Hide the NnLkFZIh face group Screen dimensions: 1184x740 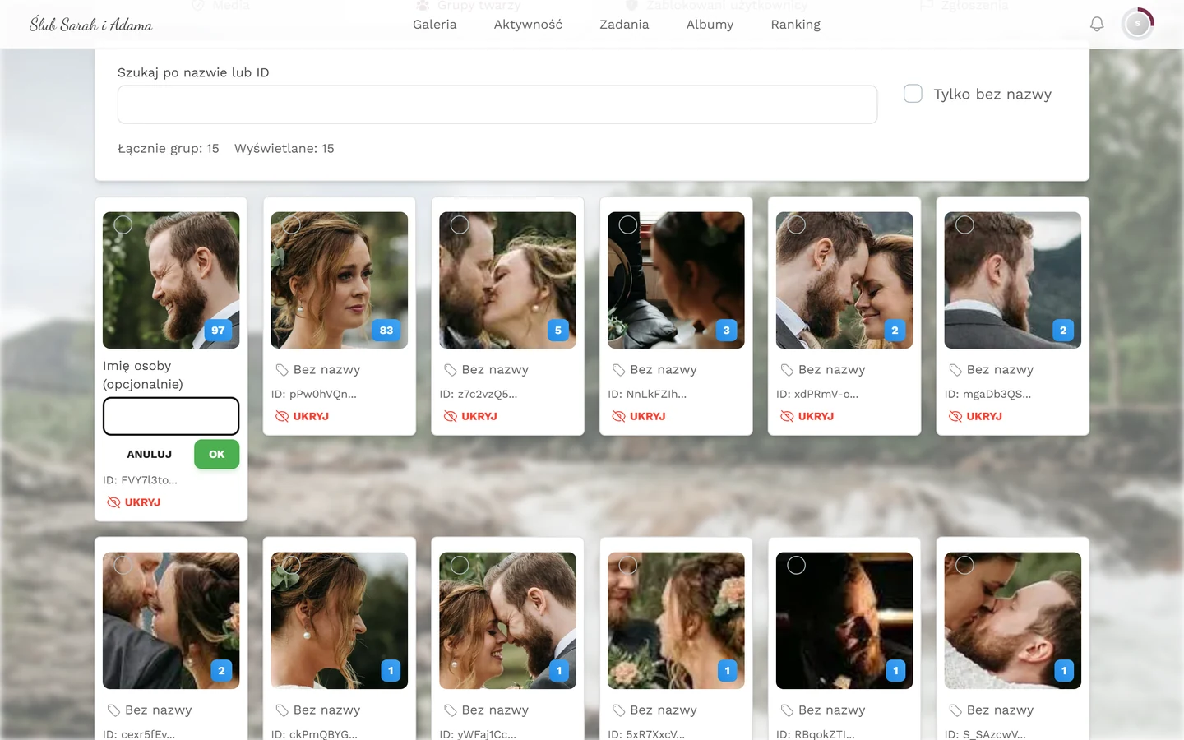pos(639,416)
